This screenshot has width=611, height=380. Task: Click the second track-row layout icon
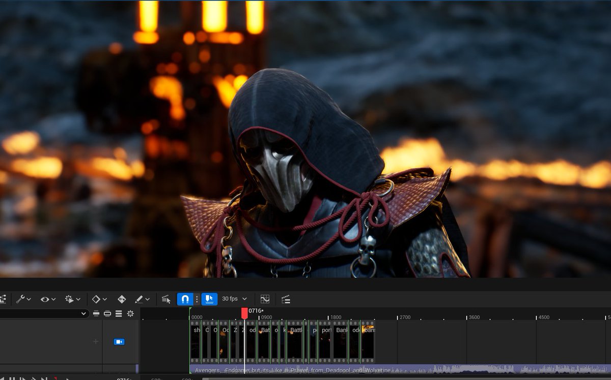107,314
